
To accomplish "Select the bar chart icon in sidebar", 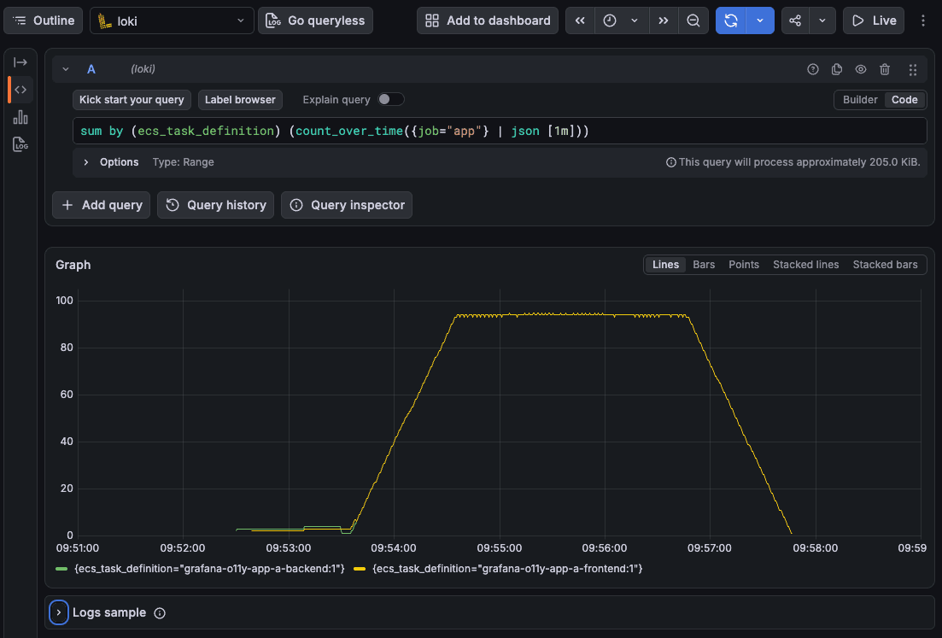I will point(20,117).
